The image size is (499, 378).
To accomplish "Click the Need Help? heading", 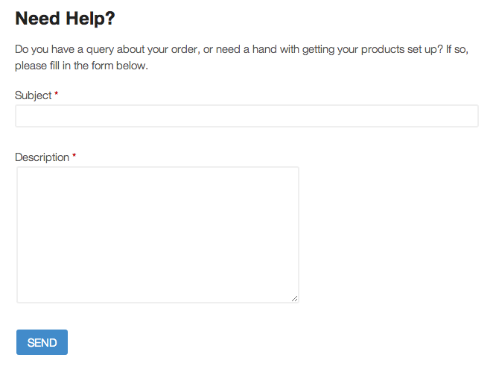I will [66, 19].
